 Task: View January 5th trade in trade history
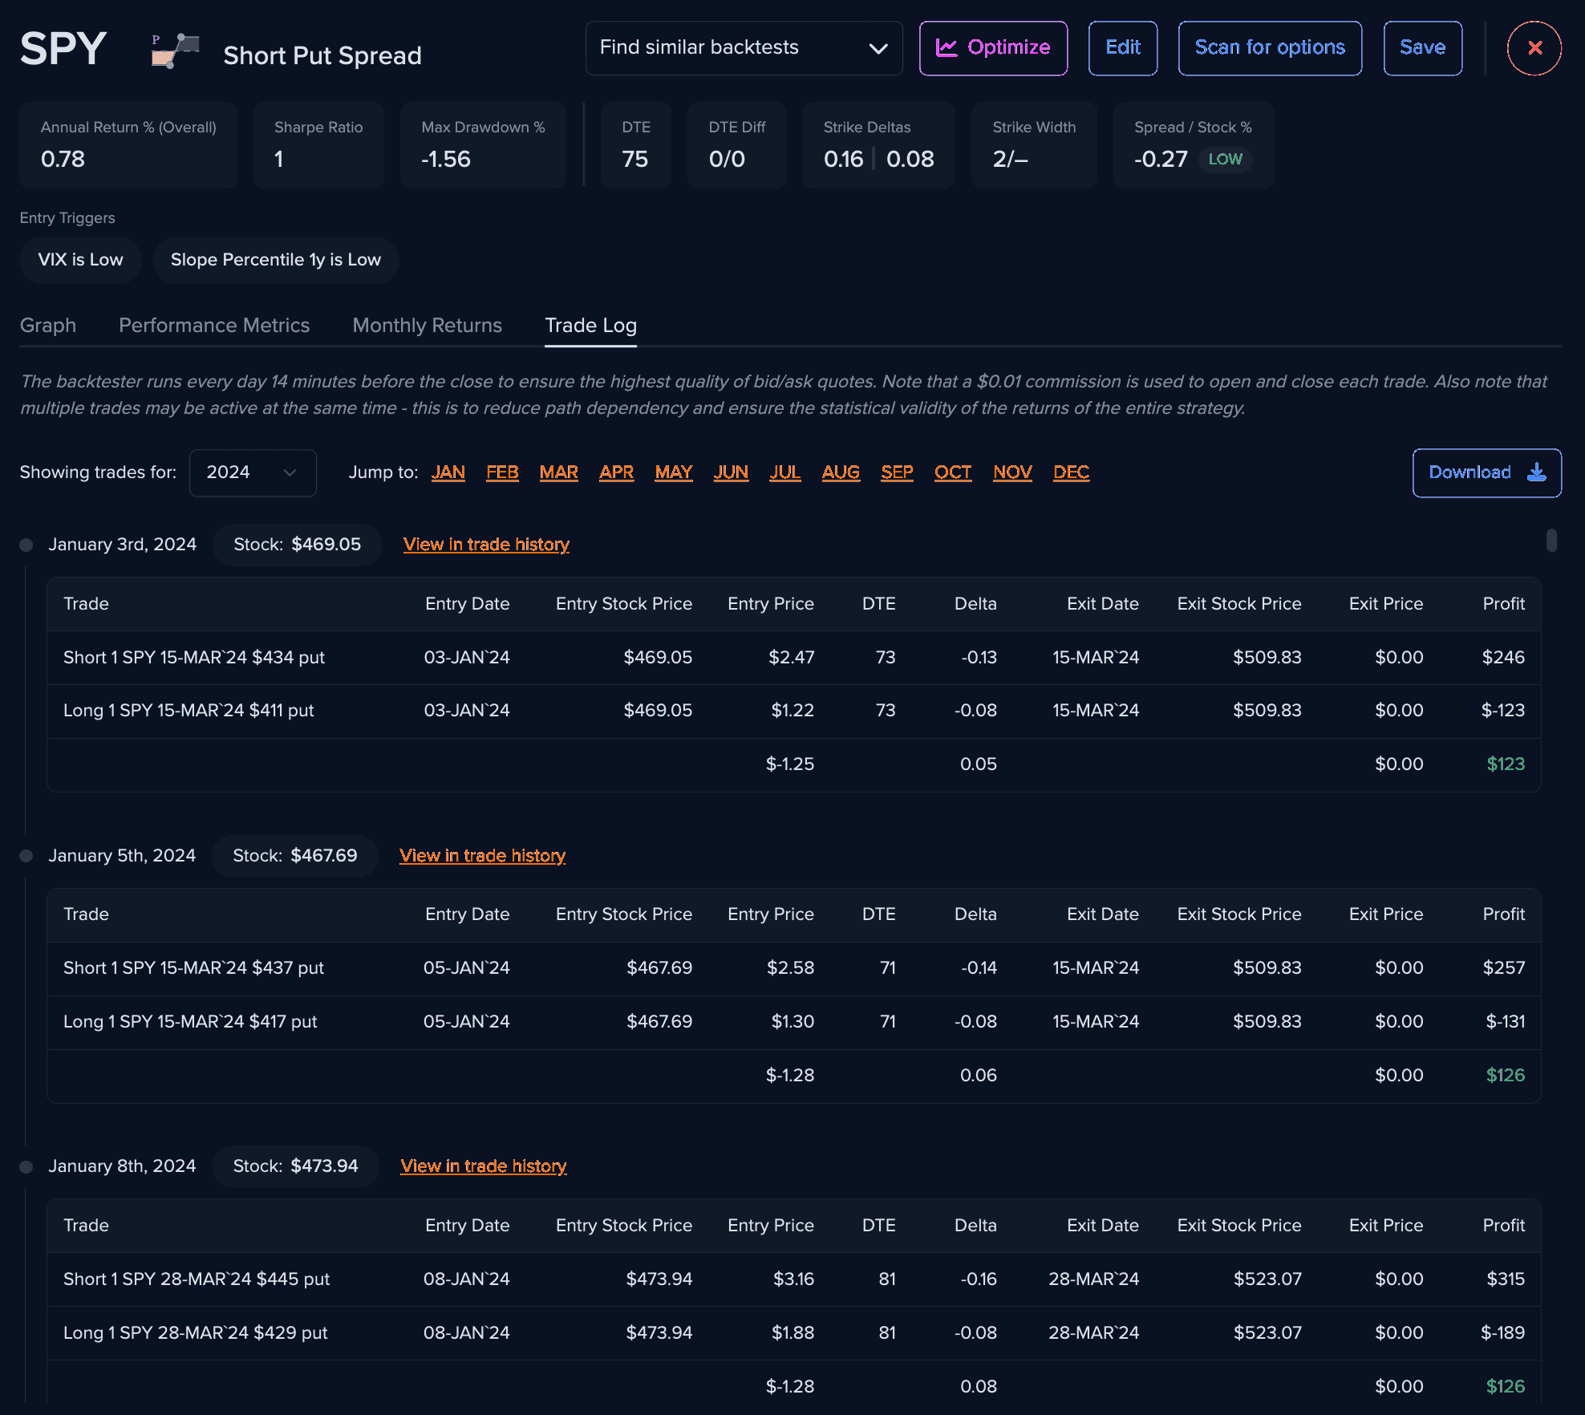click(x=482, y=856)
